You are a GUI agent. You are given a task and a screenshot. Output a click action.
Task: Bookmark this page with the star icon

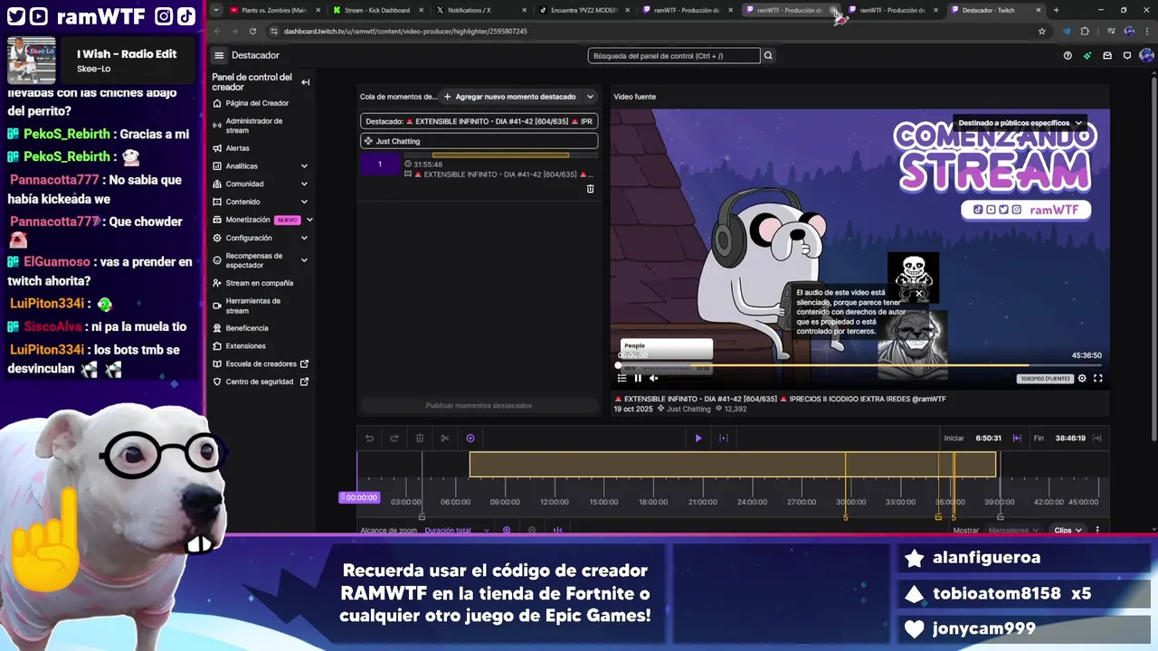tap(1042, 31)
